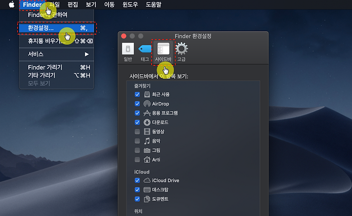
Task: Open the Apple menu
Action: point(11,4)
